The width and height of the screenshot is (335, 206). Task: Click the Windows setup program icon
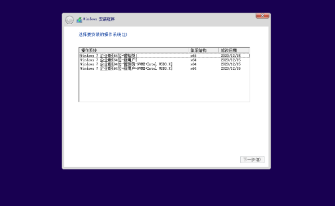[x=80, y=20]
